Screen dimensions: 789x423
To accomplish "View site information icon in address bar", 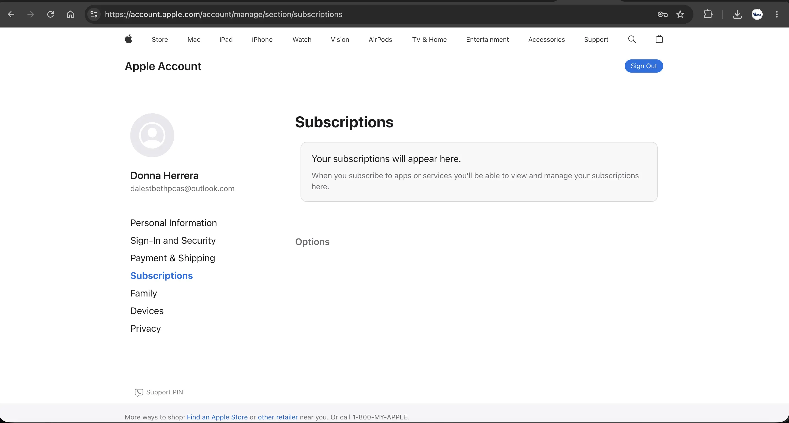I will coord(94,14).
